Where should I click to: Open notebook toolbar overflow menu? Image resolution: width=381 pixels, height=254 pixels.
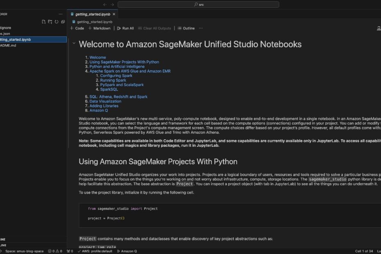point(201,28)
